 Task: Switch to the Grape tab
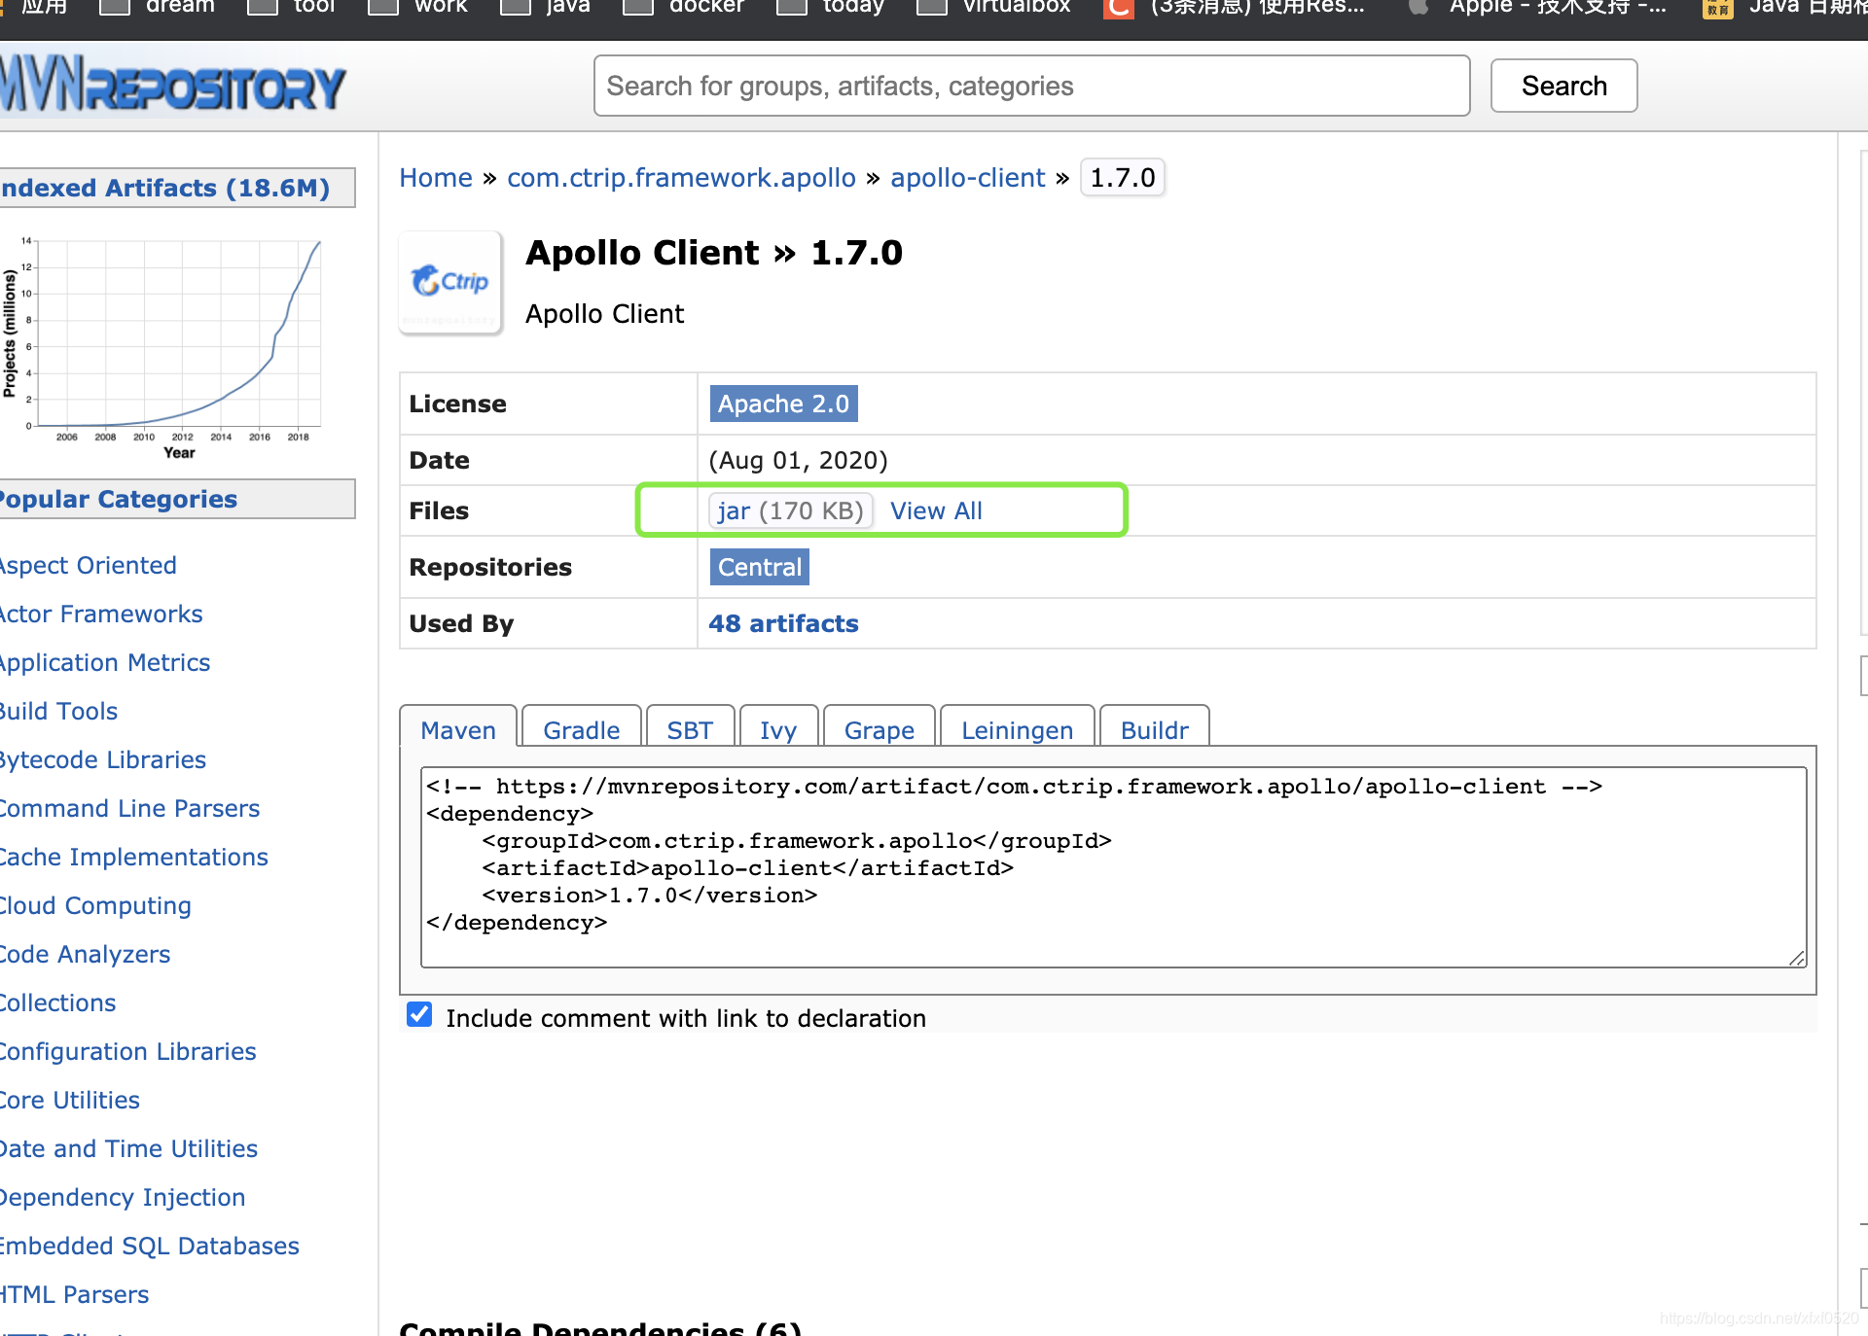click(879, 729)
